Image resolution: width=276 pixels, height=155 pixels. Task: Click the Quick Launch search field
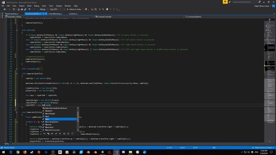click(x=245, y=2)
